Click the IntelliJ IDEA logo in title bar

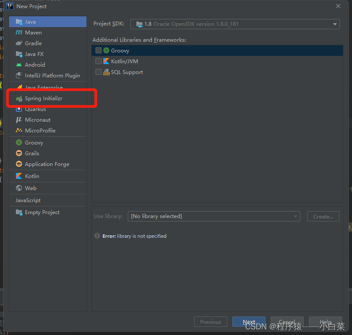click(10, 6)
